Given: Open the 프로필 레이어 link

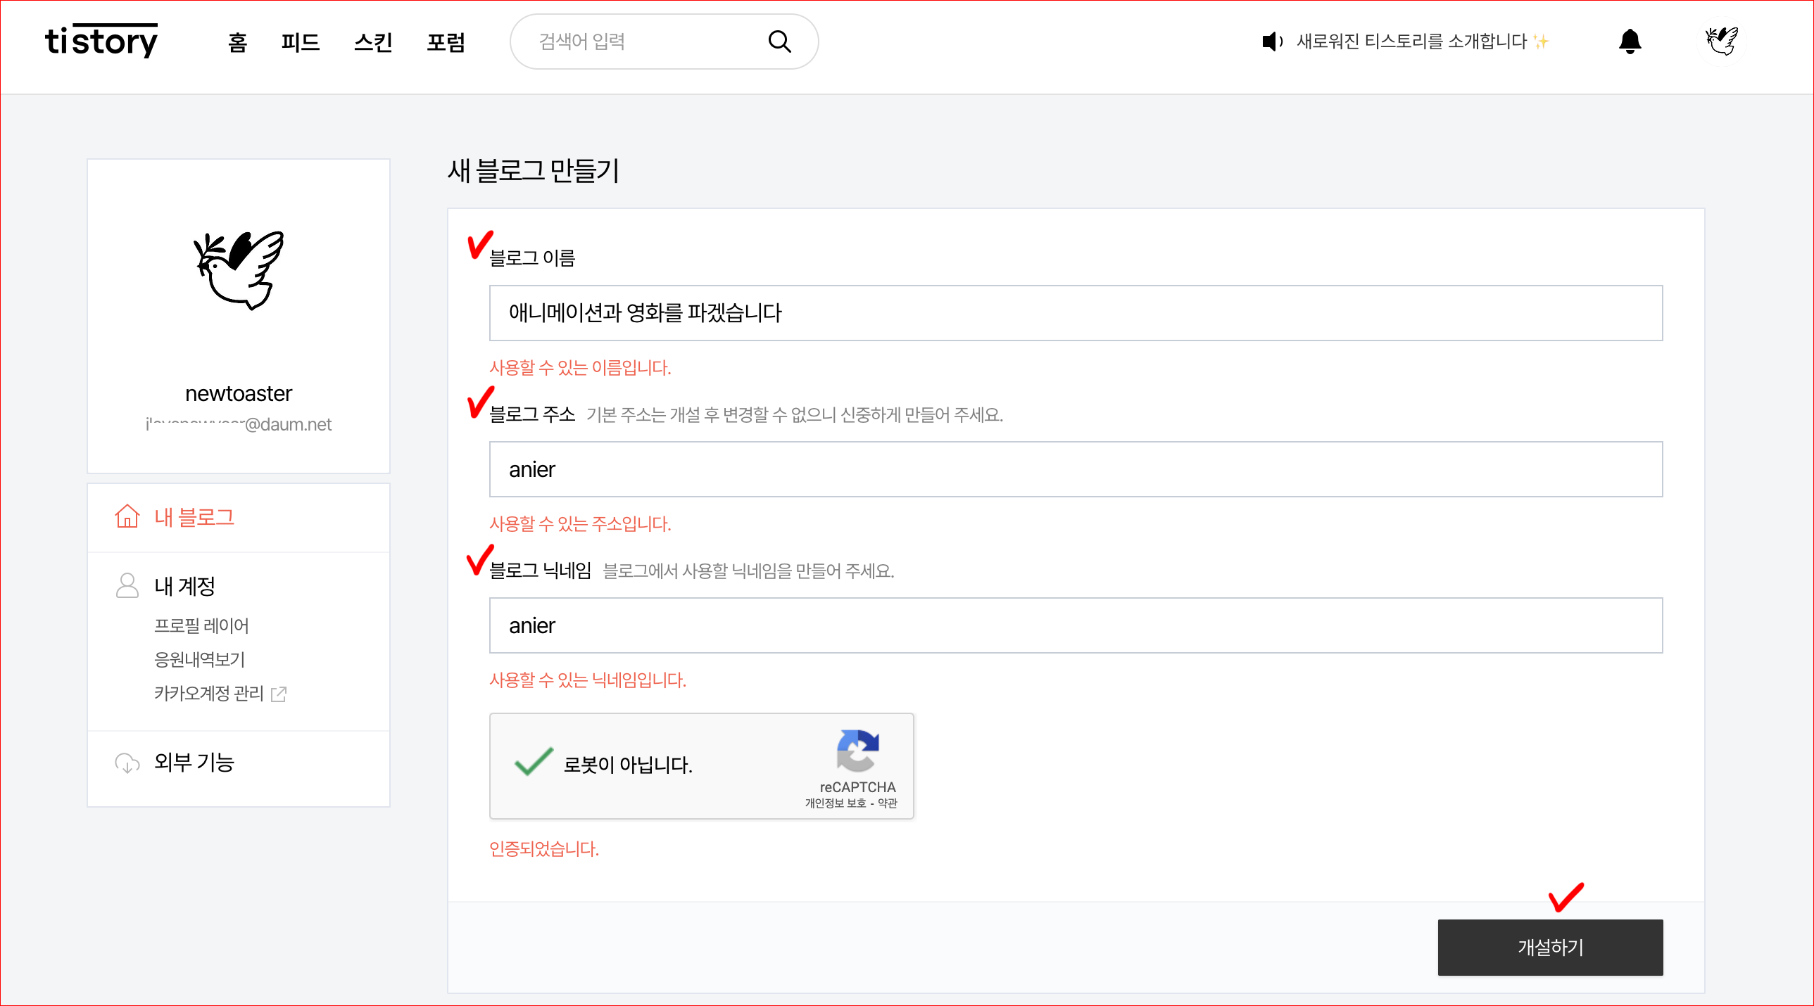Looking at the screenshot, I should (201, 625).
